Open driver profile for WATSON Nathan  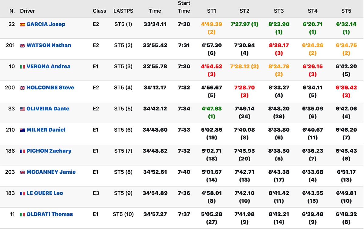pos(49,45)
